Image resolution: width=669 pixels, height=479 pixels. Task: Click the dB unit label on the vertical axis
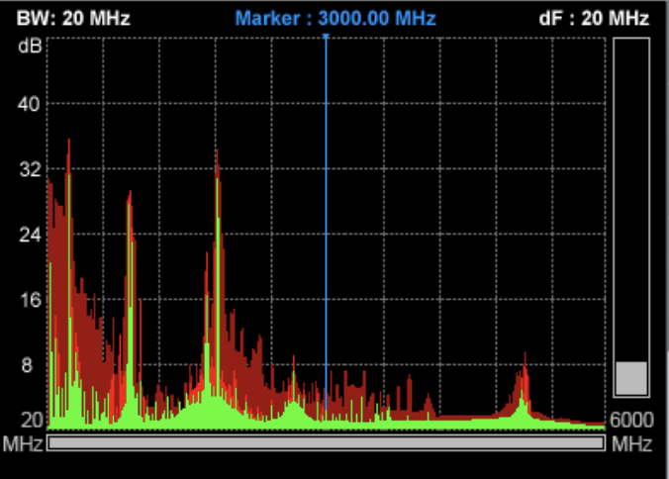point(29,47)
